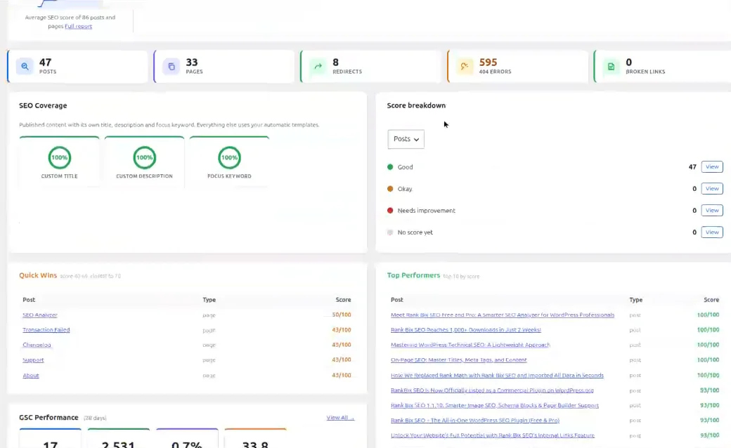Click the Quick Wins heading
Image resolution: width=731 pixels, height=448 pixels.
[38, 275]
